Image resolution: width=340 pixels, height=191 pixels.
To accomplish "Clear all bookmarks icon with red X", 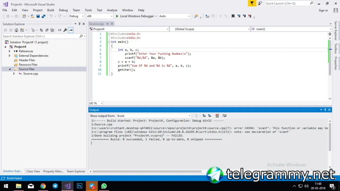I will (x=250, y=16).
